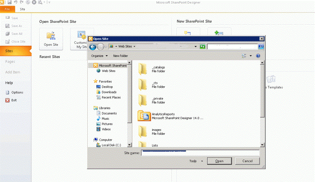Viewport: 315px width, 182px height.
Task: Click into the dialog search box
Action: 232,46
